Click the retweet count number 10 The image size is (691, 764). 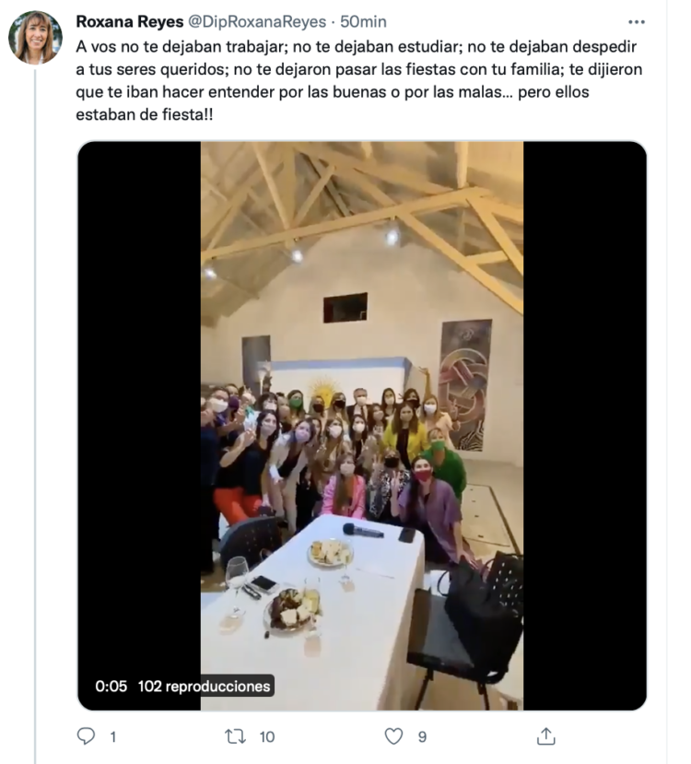click(x=267, y=736)
